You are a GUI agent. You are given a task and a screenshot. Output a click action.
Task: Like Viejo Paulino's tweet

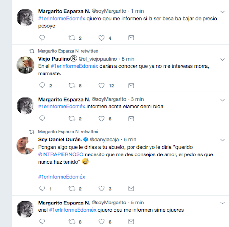point(102,86)
